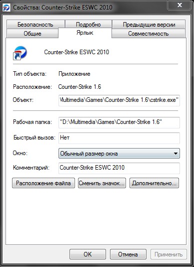194x267 pixels.
Task: Click the Отмена cancel button
Action: (128, 254)
